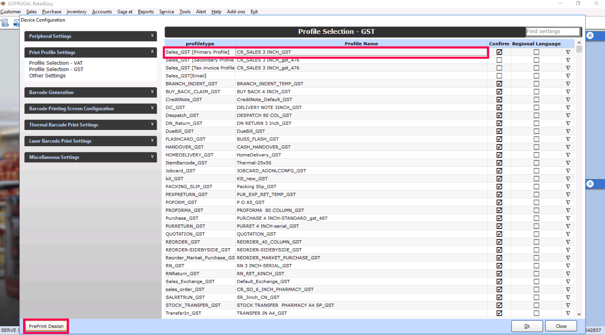This screenshot has height=335, width=605.
Task: Open dropdown arrow for RN_GST row
Action: pyautogui.click(x=568, y=266)
